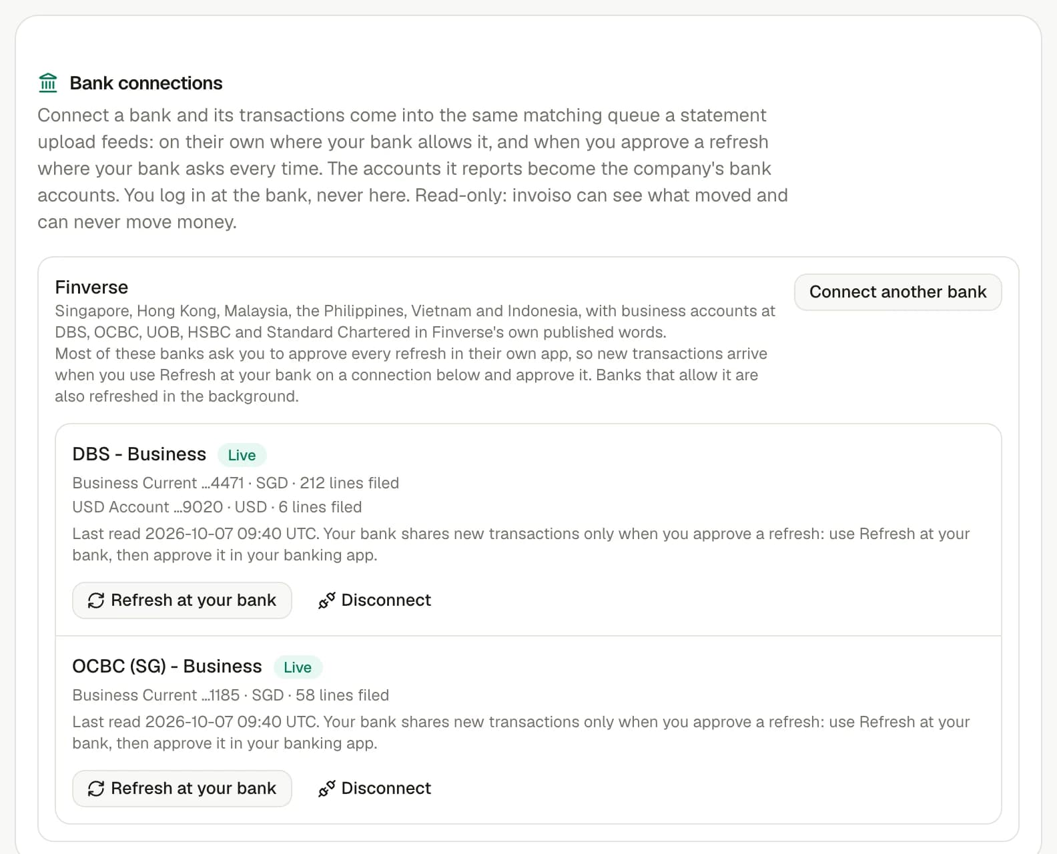
Task: Click the DBS last read 2026-10-07 status text
Action: tap(520, 544)
